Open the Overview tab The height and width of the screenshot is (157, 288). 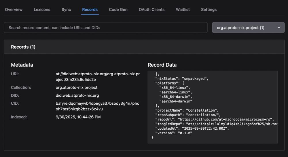pos(14,9)
